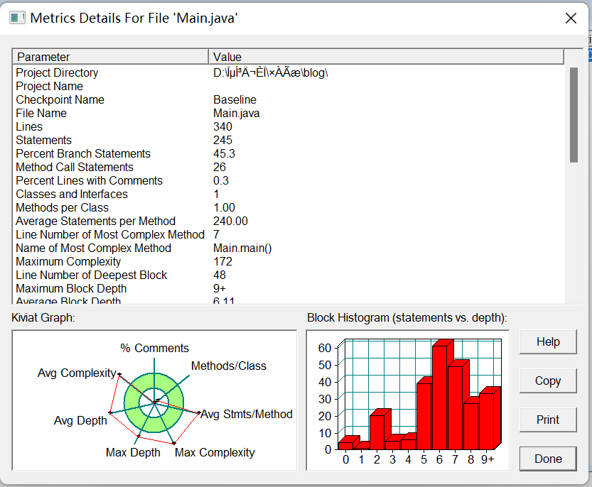Click the value Main.main()
The image size is (592, 487).
[242, 248]
